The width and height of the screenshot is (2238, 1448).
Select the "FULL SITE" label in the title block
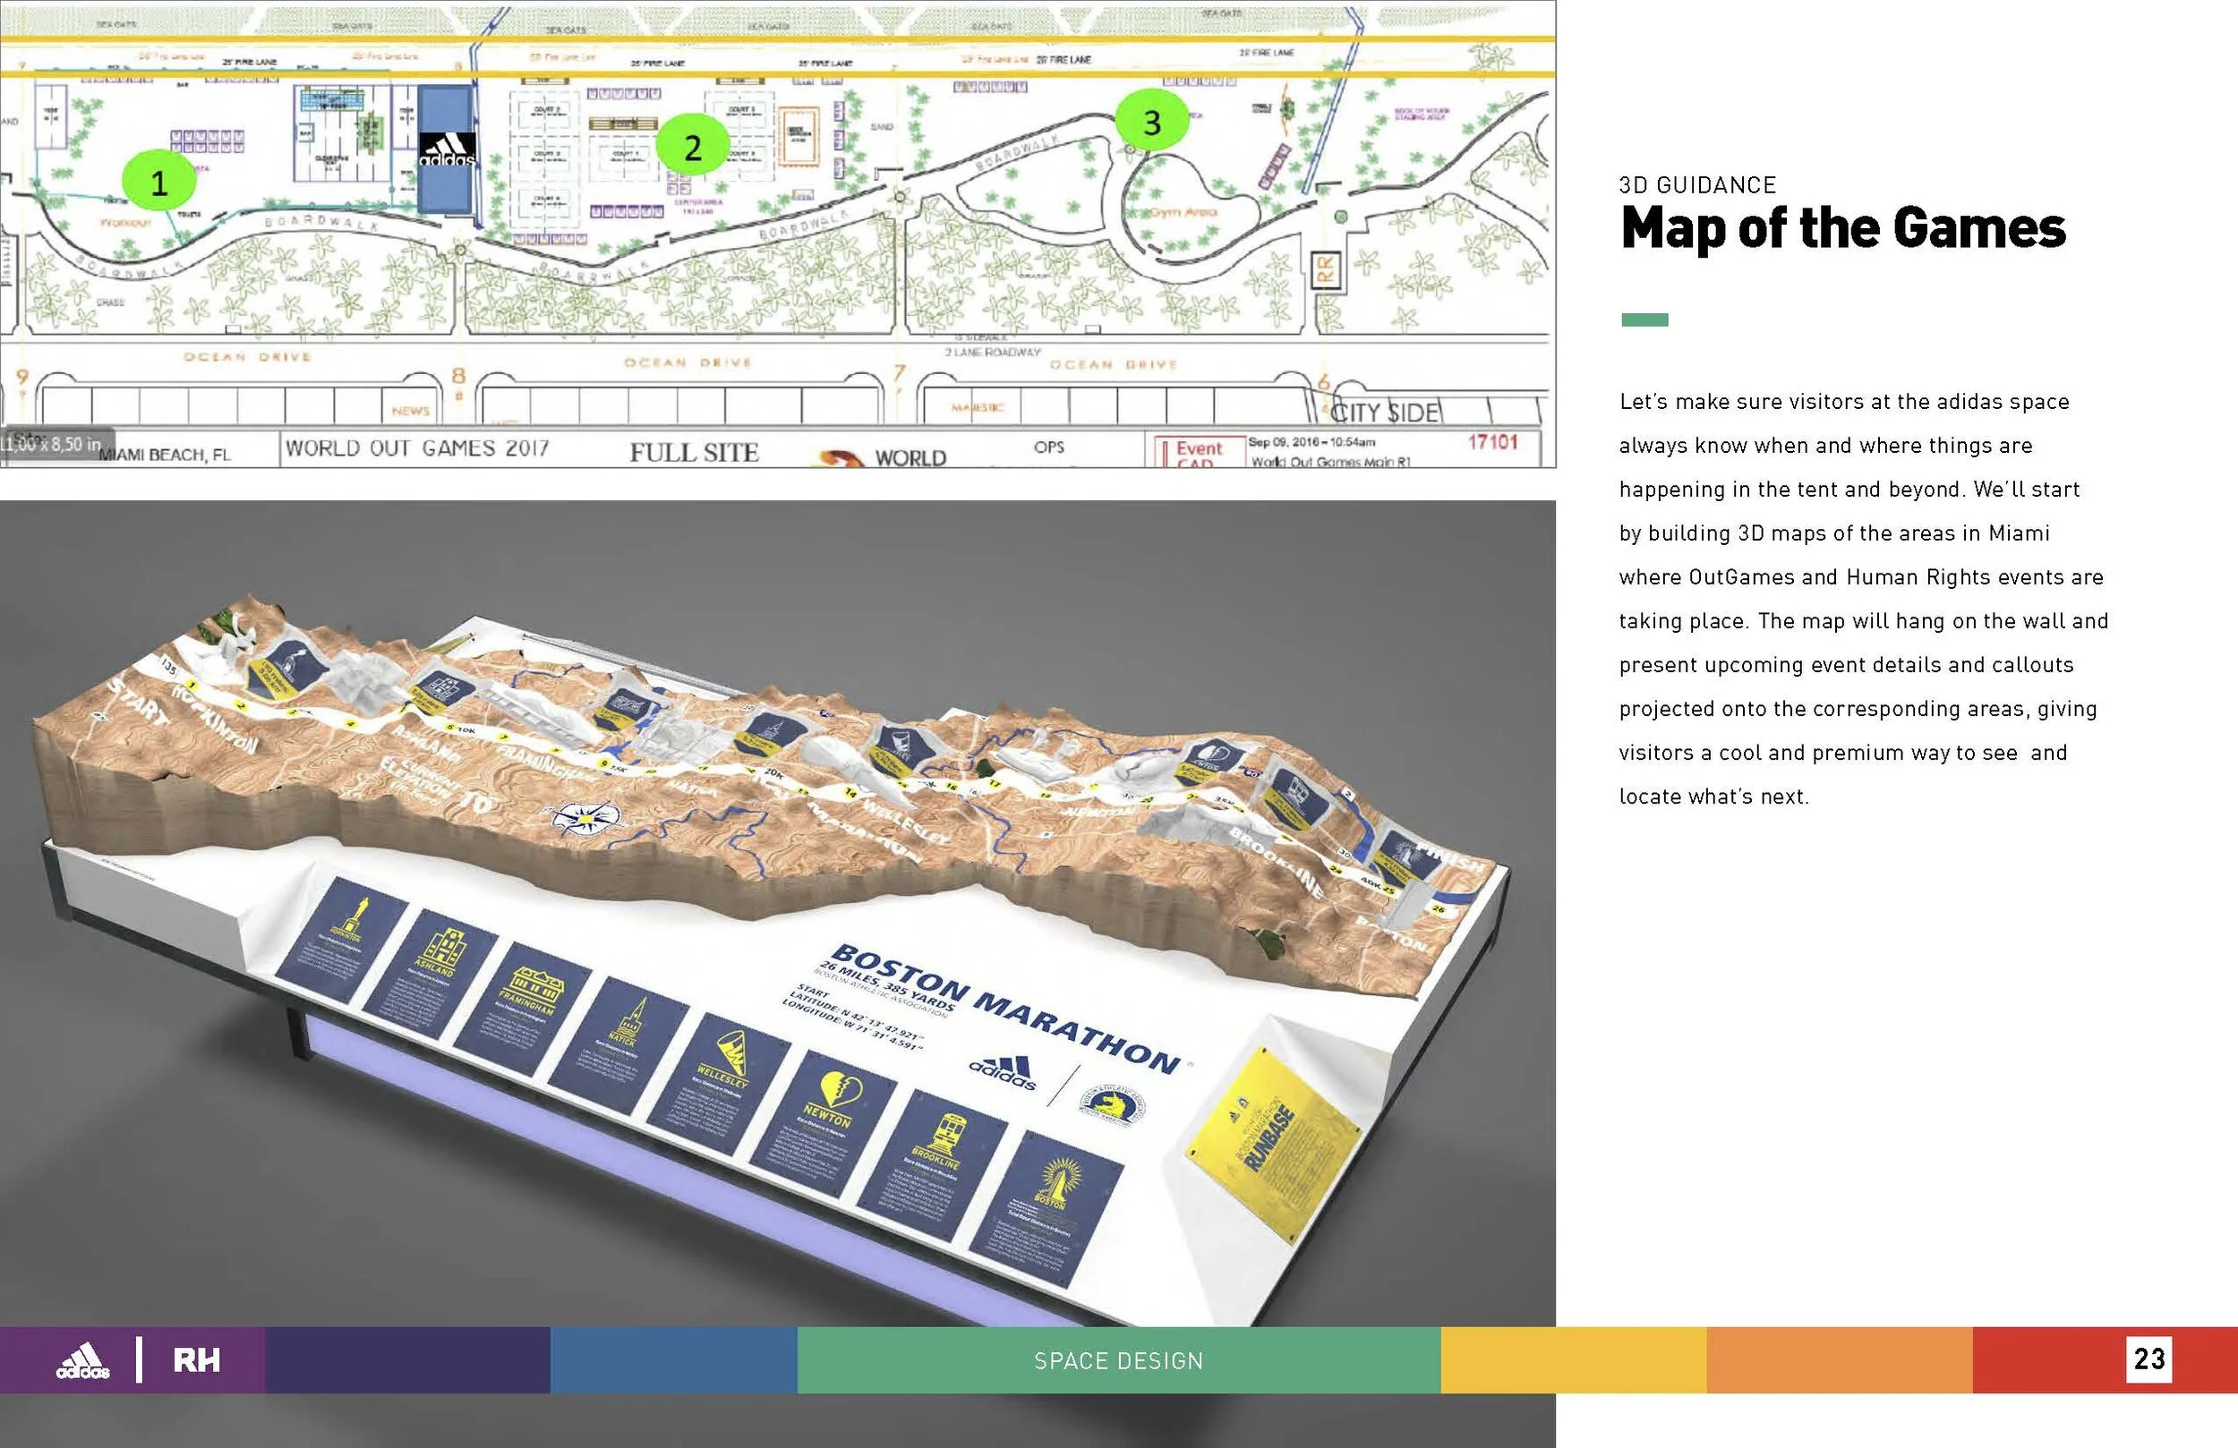click(694, 452)
